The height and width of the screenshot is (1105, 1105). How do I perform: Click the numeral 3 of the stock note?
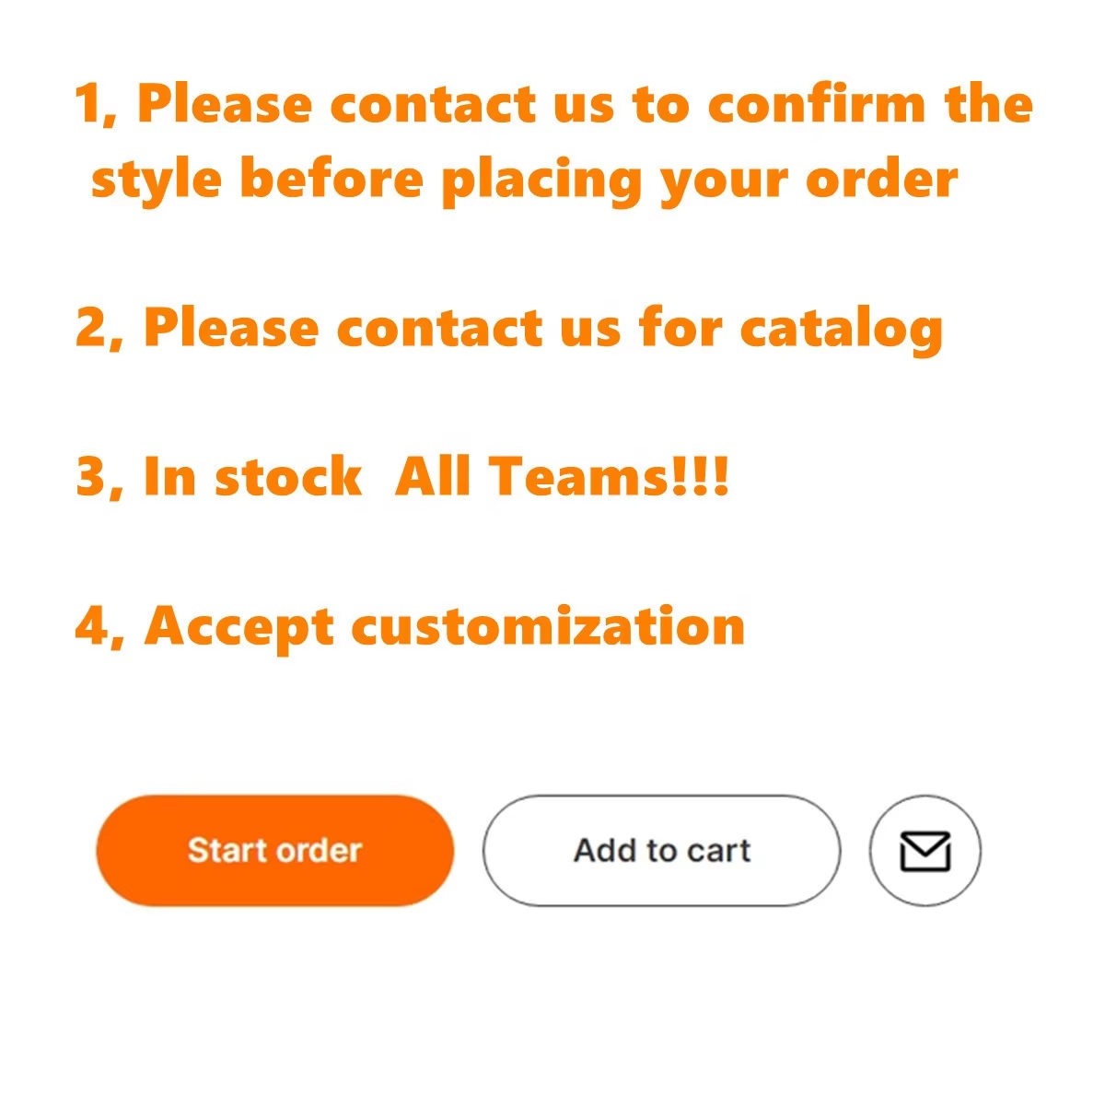tap(92, 477)
